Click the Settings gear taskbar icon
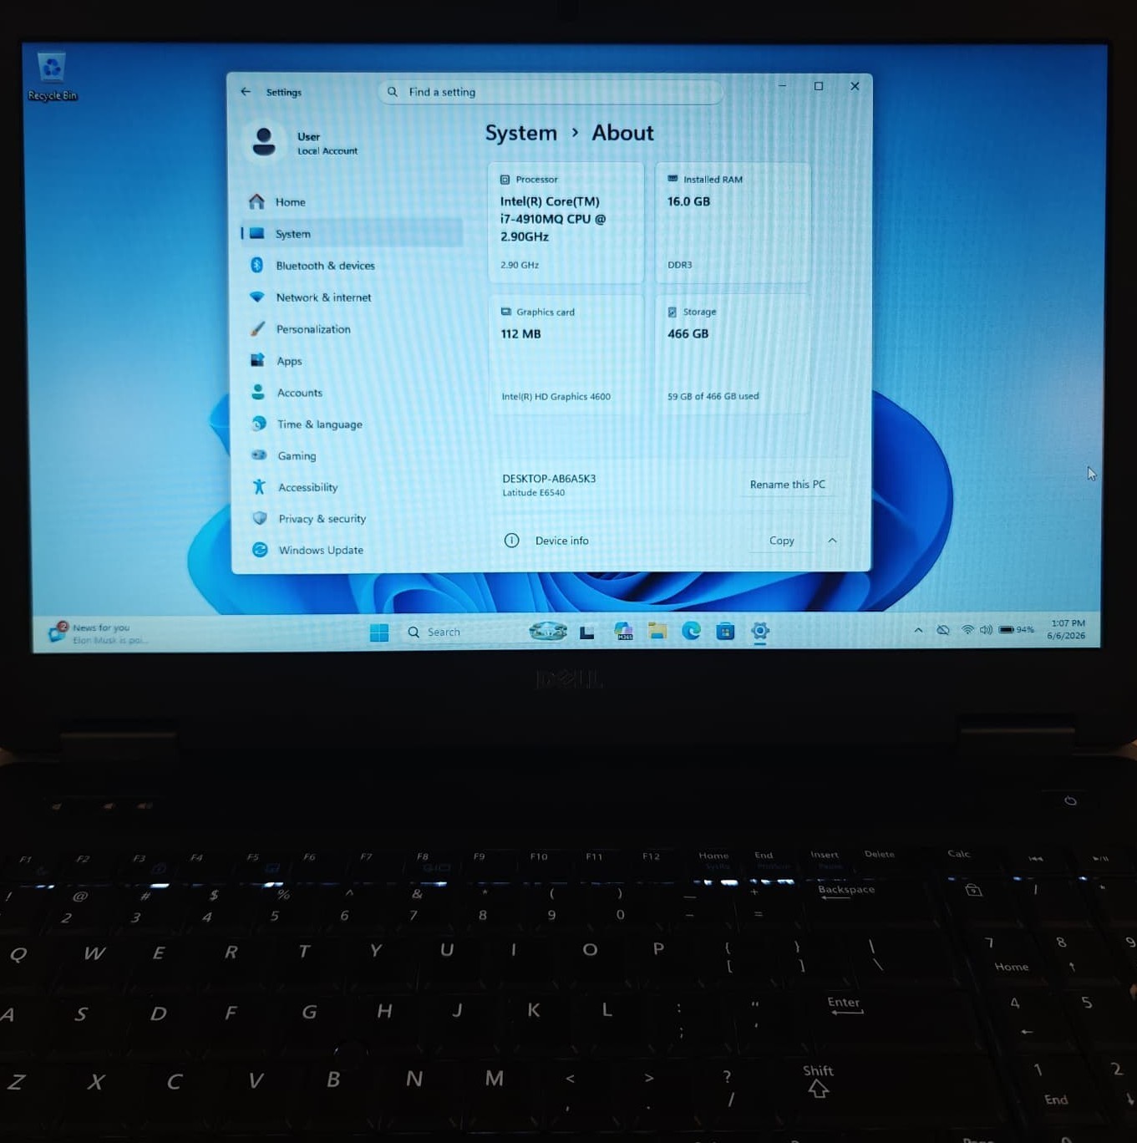Viewport: 1137px width, 1143px height. (759, 632)
